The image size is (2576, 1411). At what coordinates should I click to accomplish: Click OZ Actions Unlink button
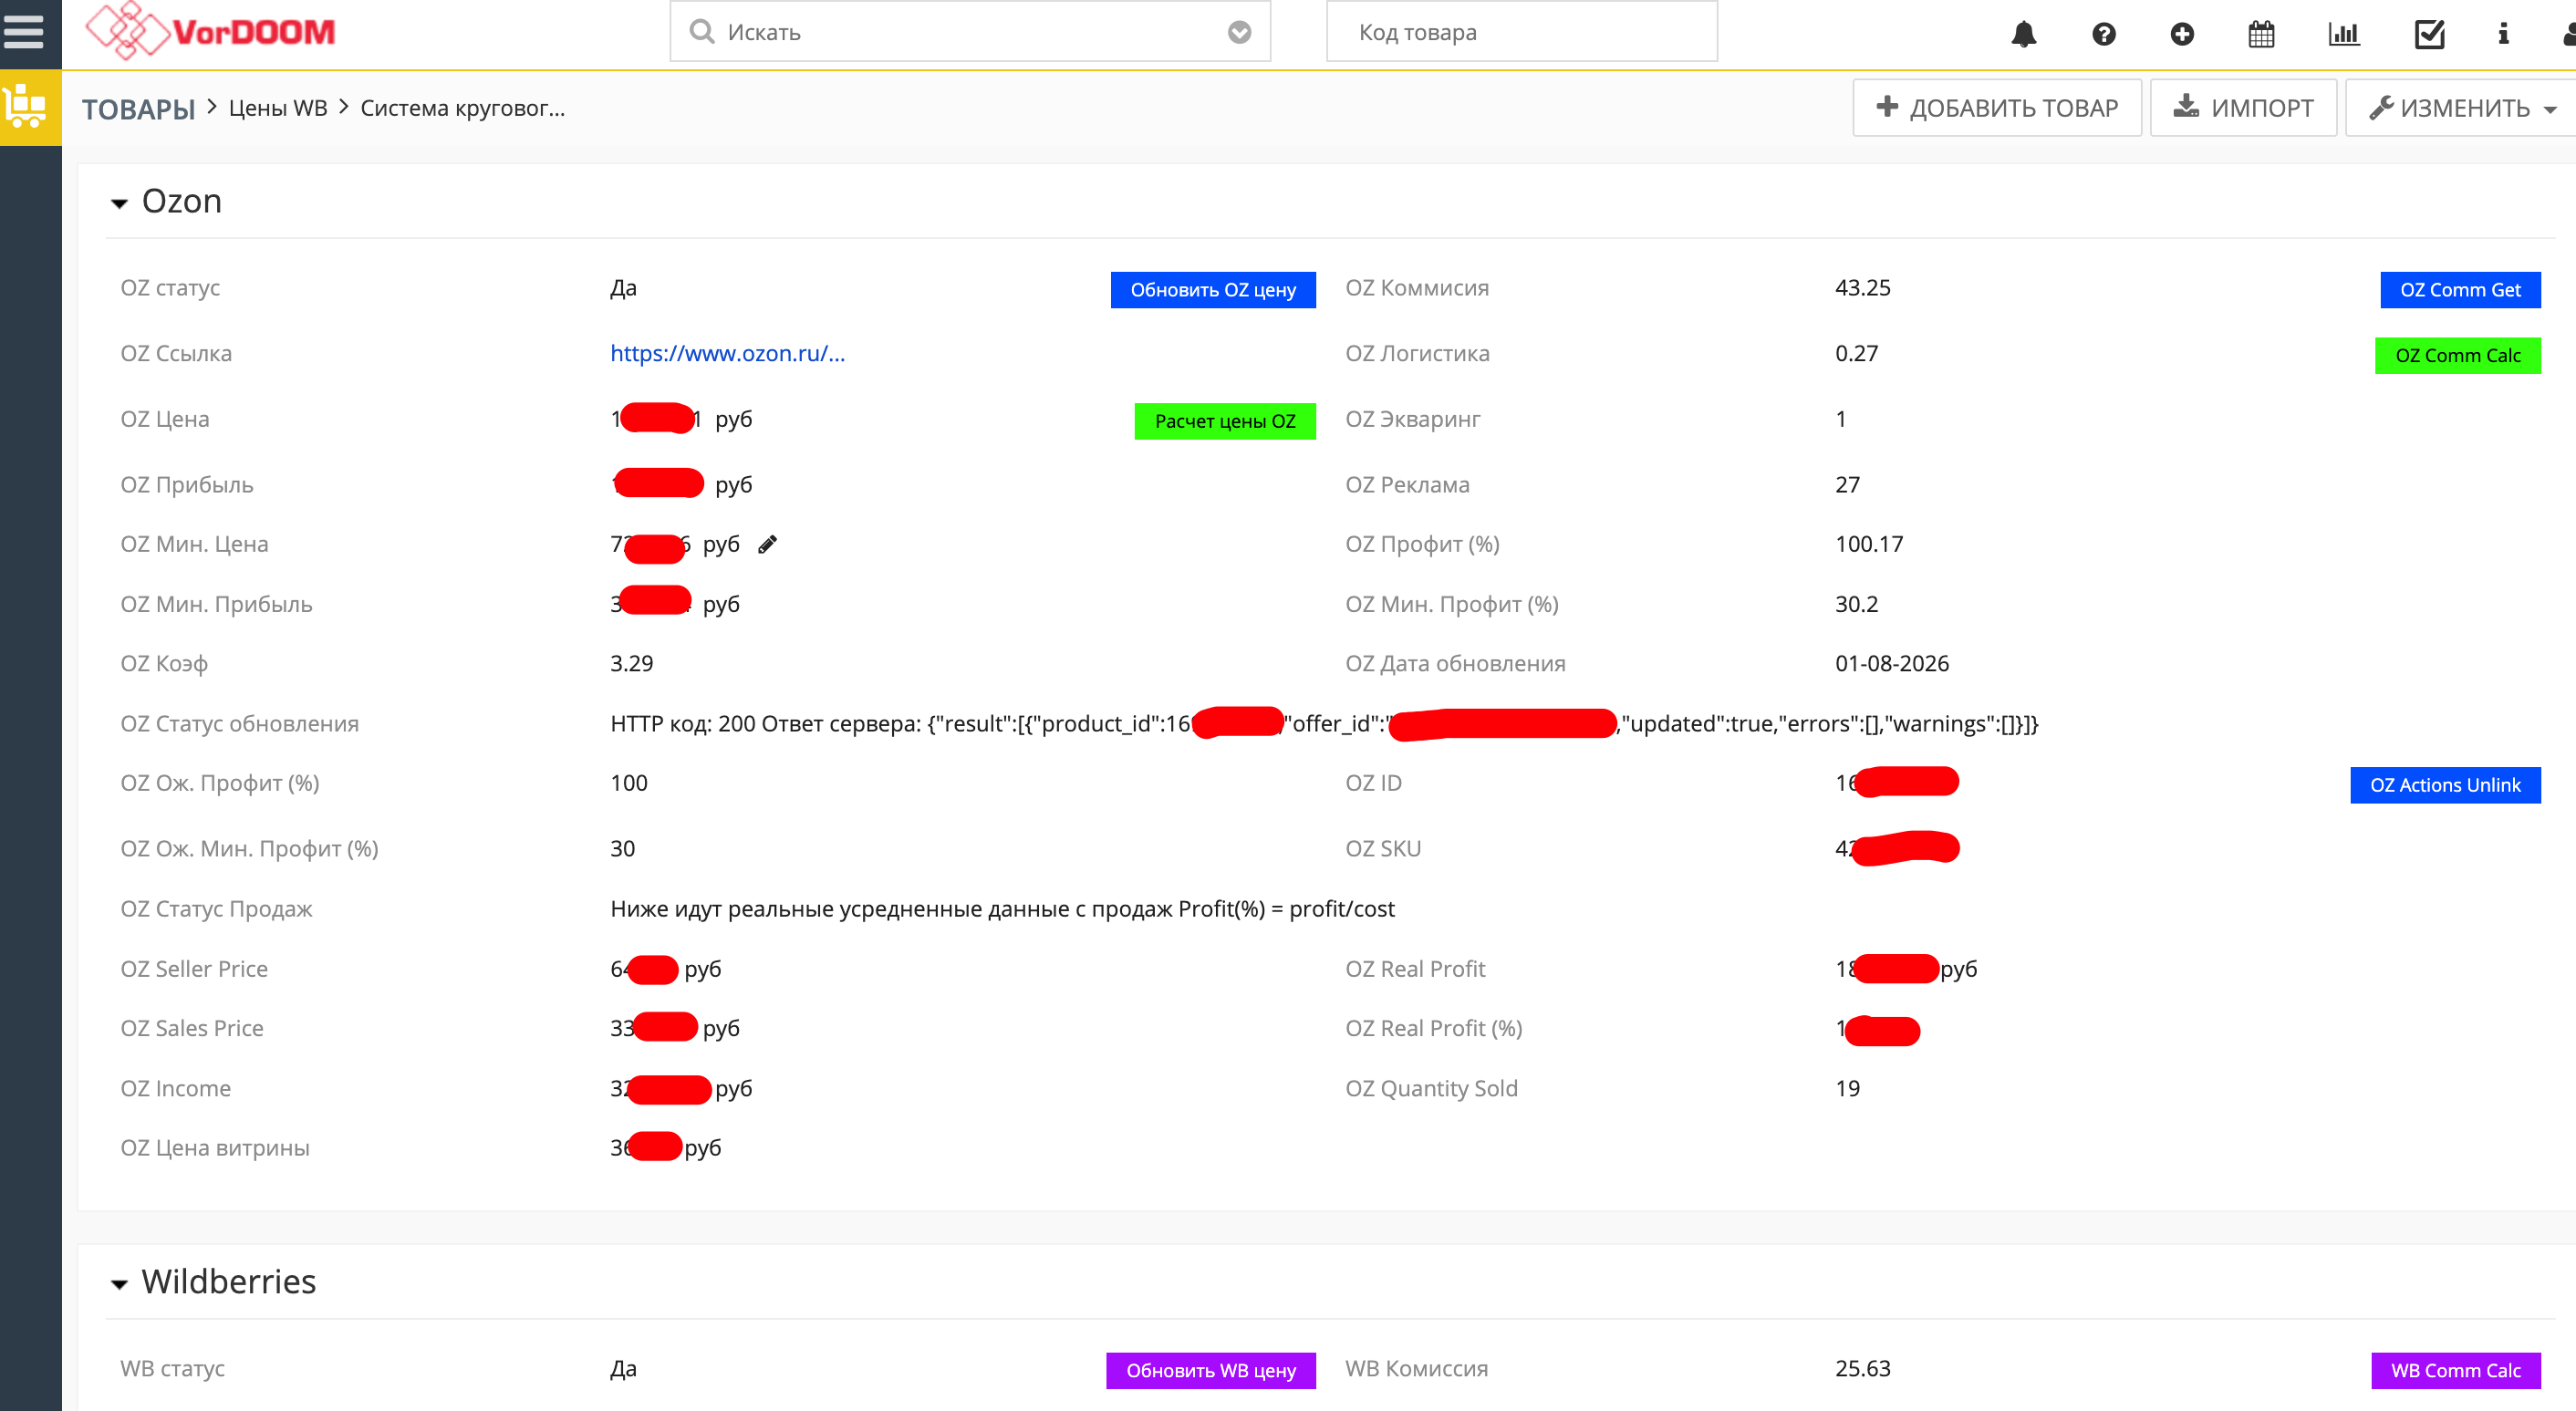(2445, 785)
